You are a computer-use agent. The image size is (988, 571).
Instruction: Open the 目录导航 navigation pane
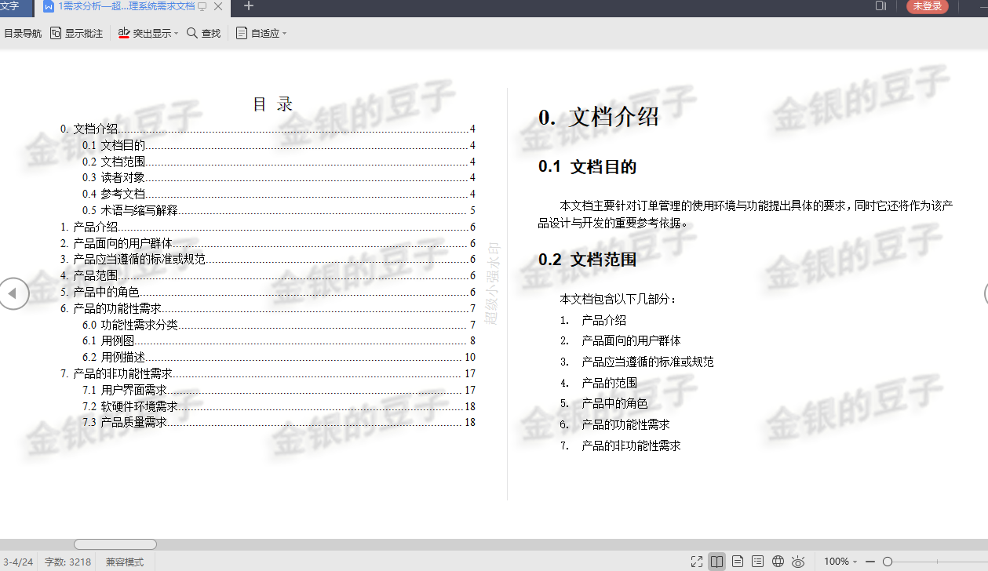(24, 34)
